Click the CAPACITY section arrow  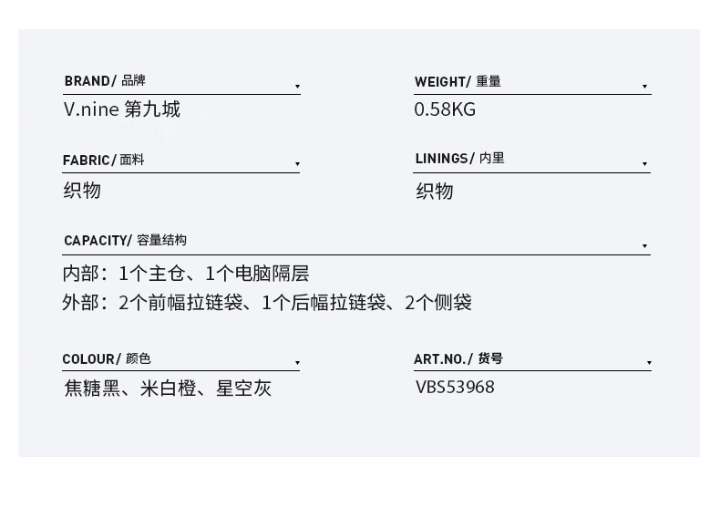(644, 246)
